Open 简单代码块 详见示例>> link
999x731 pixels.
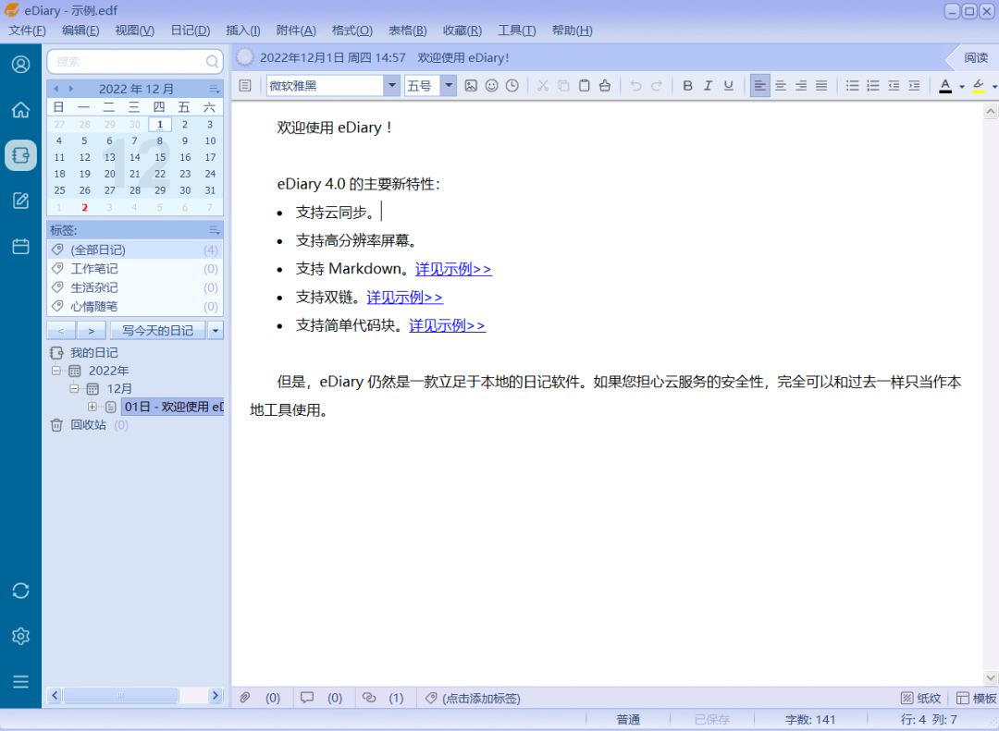(447, 325)
